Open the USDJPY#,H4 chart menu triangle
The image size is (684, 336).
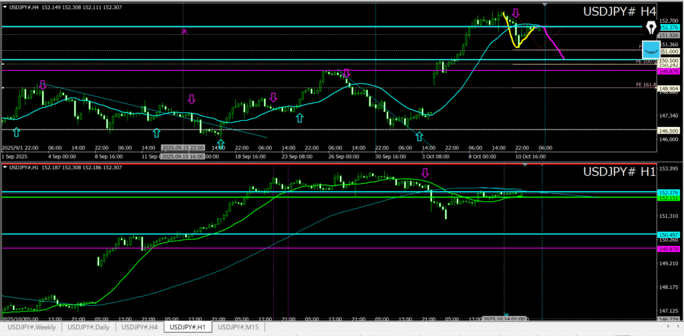[5, 7]
